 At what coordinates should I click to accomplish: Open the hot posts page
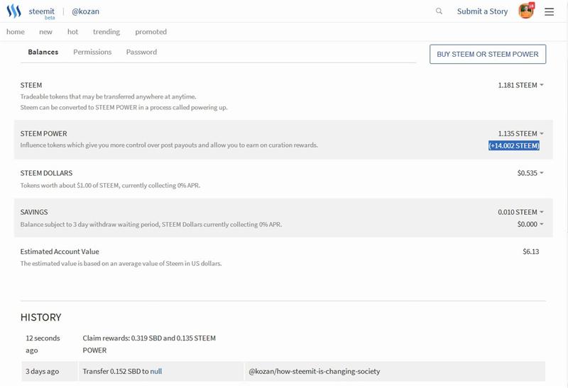pos(73,32)
